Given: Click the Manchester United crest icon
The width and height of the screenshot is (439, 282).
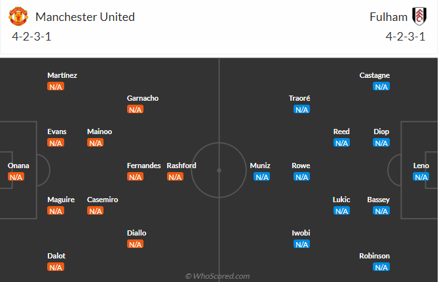Looking at the screenshot, I should (18, 16).
